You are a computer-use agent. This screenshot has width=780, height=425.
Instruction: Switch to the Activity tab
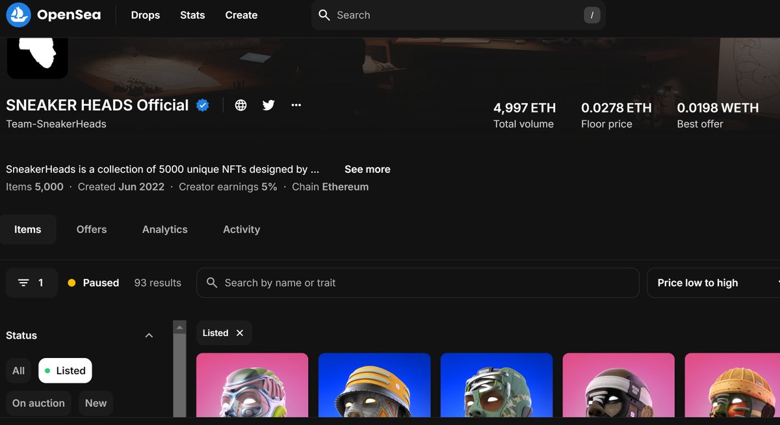242,229
